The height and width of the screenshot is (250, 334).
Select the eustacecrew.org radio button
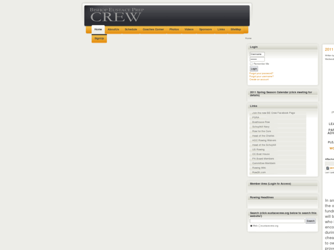[x=259, y=226]
